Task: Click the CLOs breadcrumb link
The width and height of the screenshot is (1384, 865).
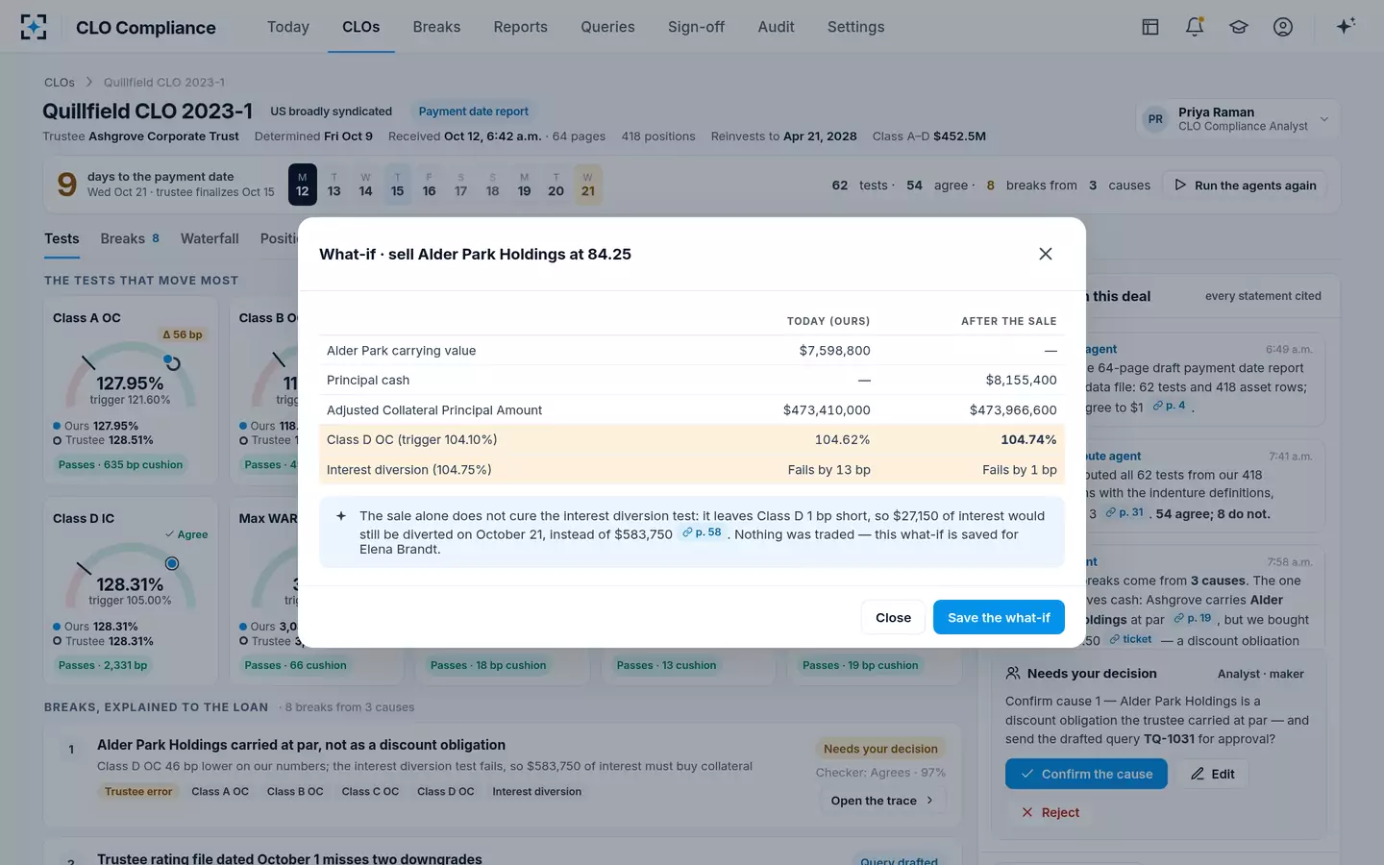Action: click(60, 82)
